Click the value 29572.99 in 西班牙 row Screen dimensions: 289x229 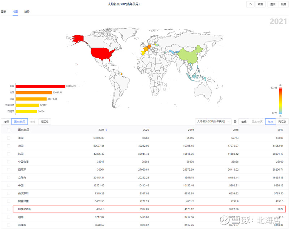click(x=188, y=169)
